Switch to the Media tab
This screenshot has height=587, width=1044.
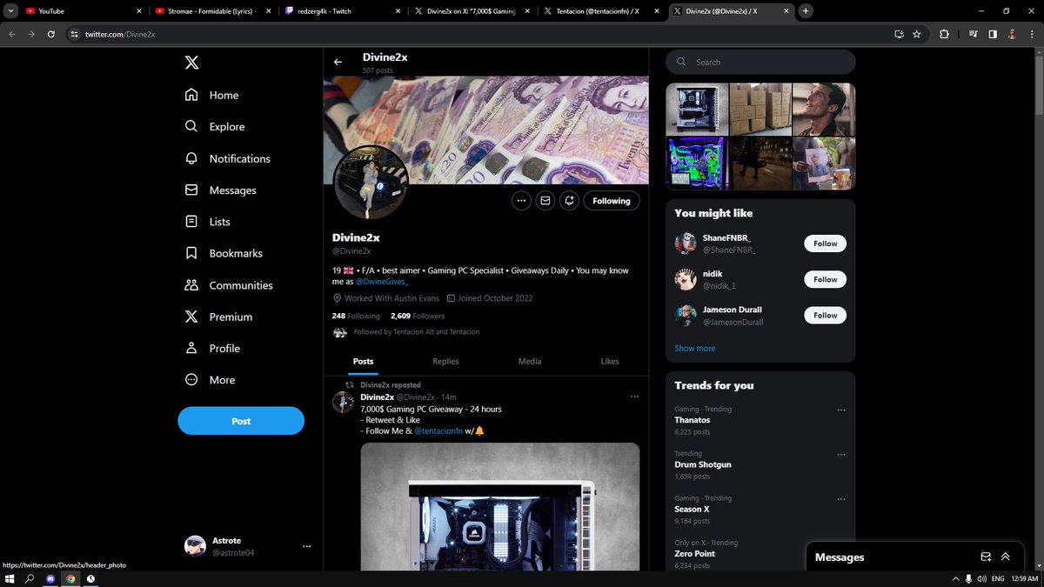tap(529, 361)
